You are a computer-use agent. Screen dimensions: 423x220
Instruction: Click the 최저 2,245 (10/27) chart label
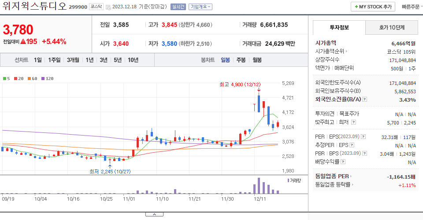point(110,172)
